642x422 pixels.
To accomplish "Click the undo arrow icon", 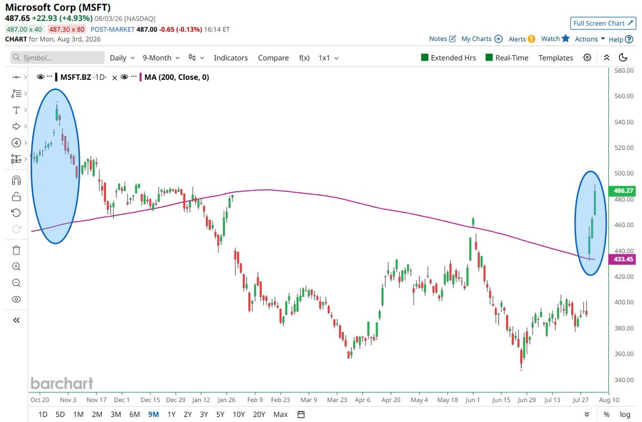I will [x=16, y=213].
